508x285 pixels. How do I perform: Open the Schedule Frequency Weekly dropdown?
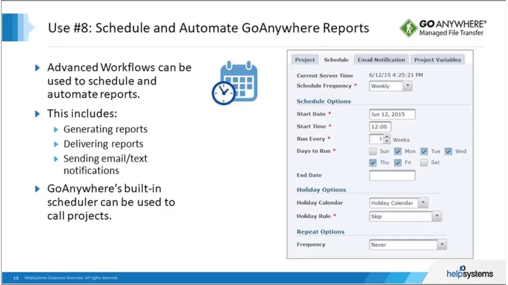pyautogui.click(x=391, y=86)
